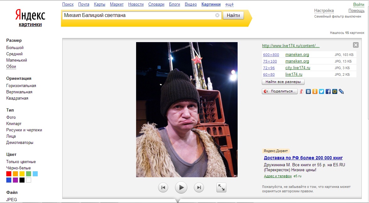This screenshot has height=203, width=369.
Task: Click into the search text field
Action: (x=138, y=15)
